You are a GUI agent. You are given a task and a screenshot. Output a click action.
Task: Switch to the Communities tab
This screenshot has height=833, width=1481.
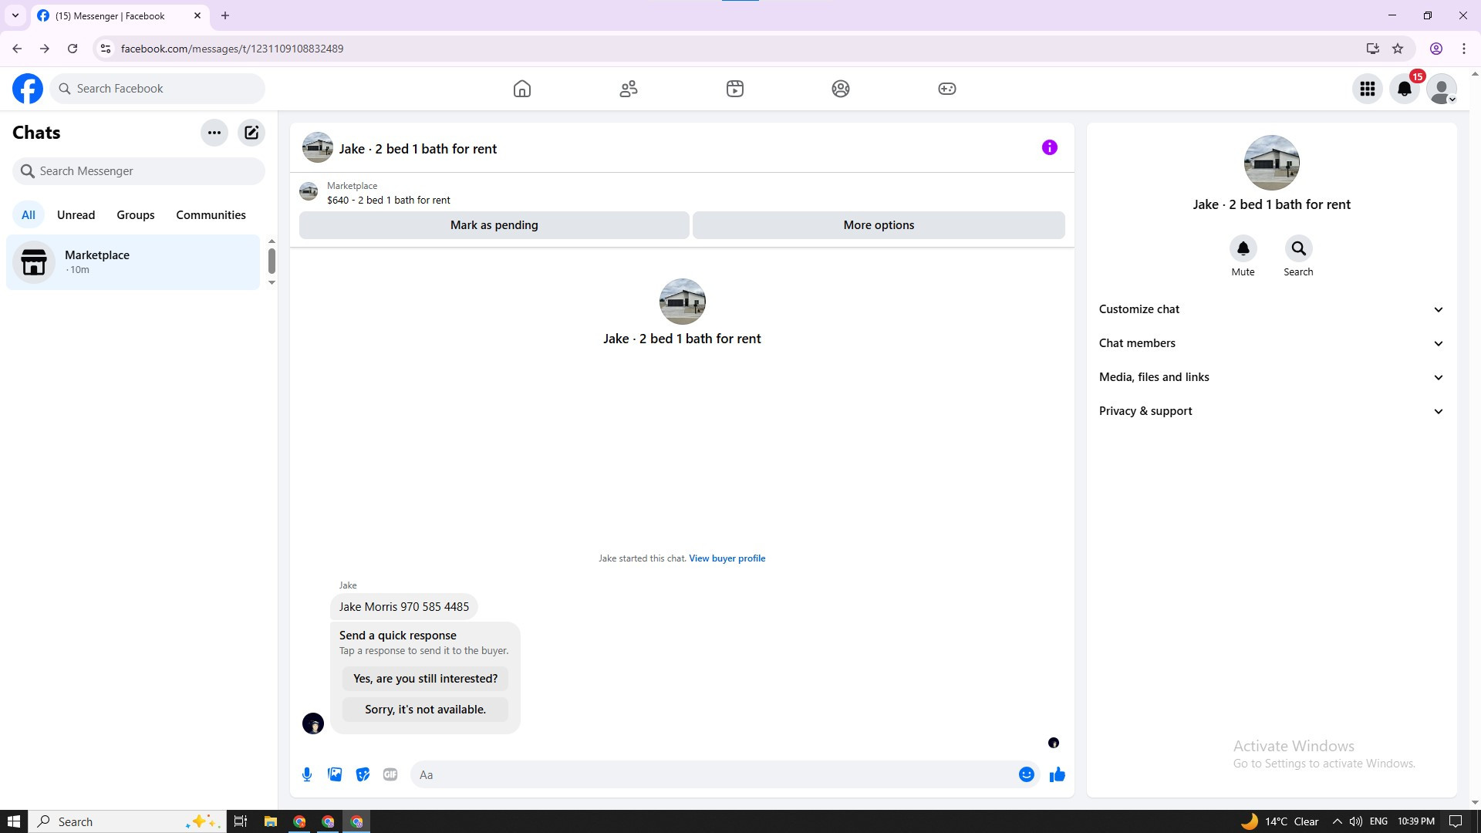tap(211, 215)
